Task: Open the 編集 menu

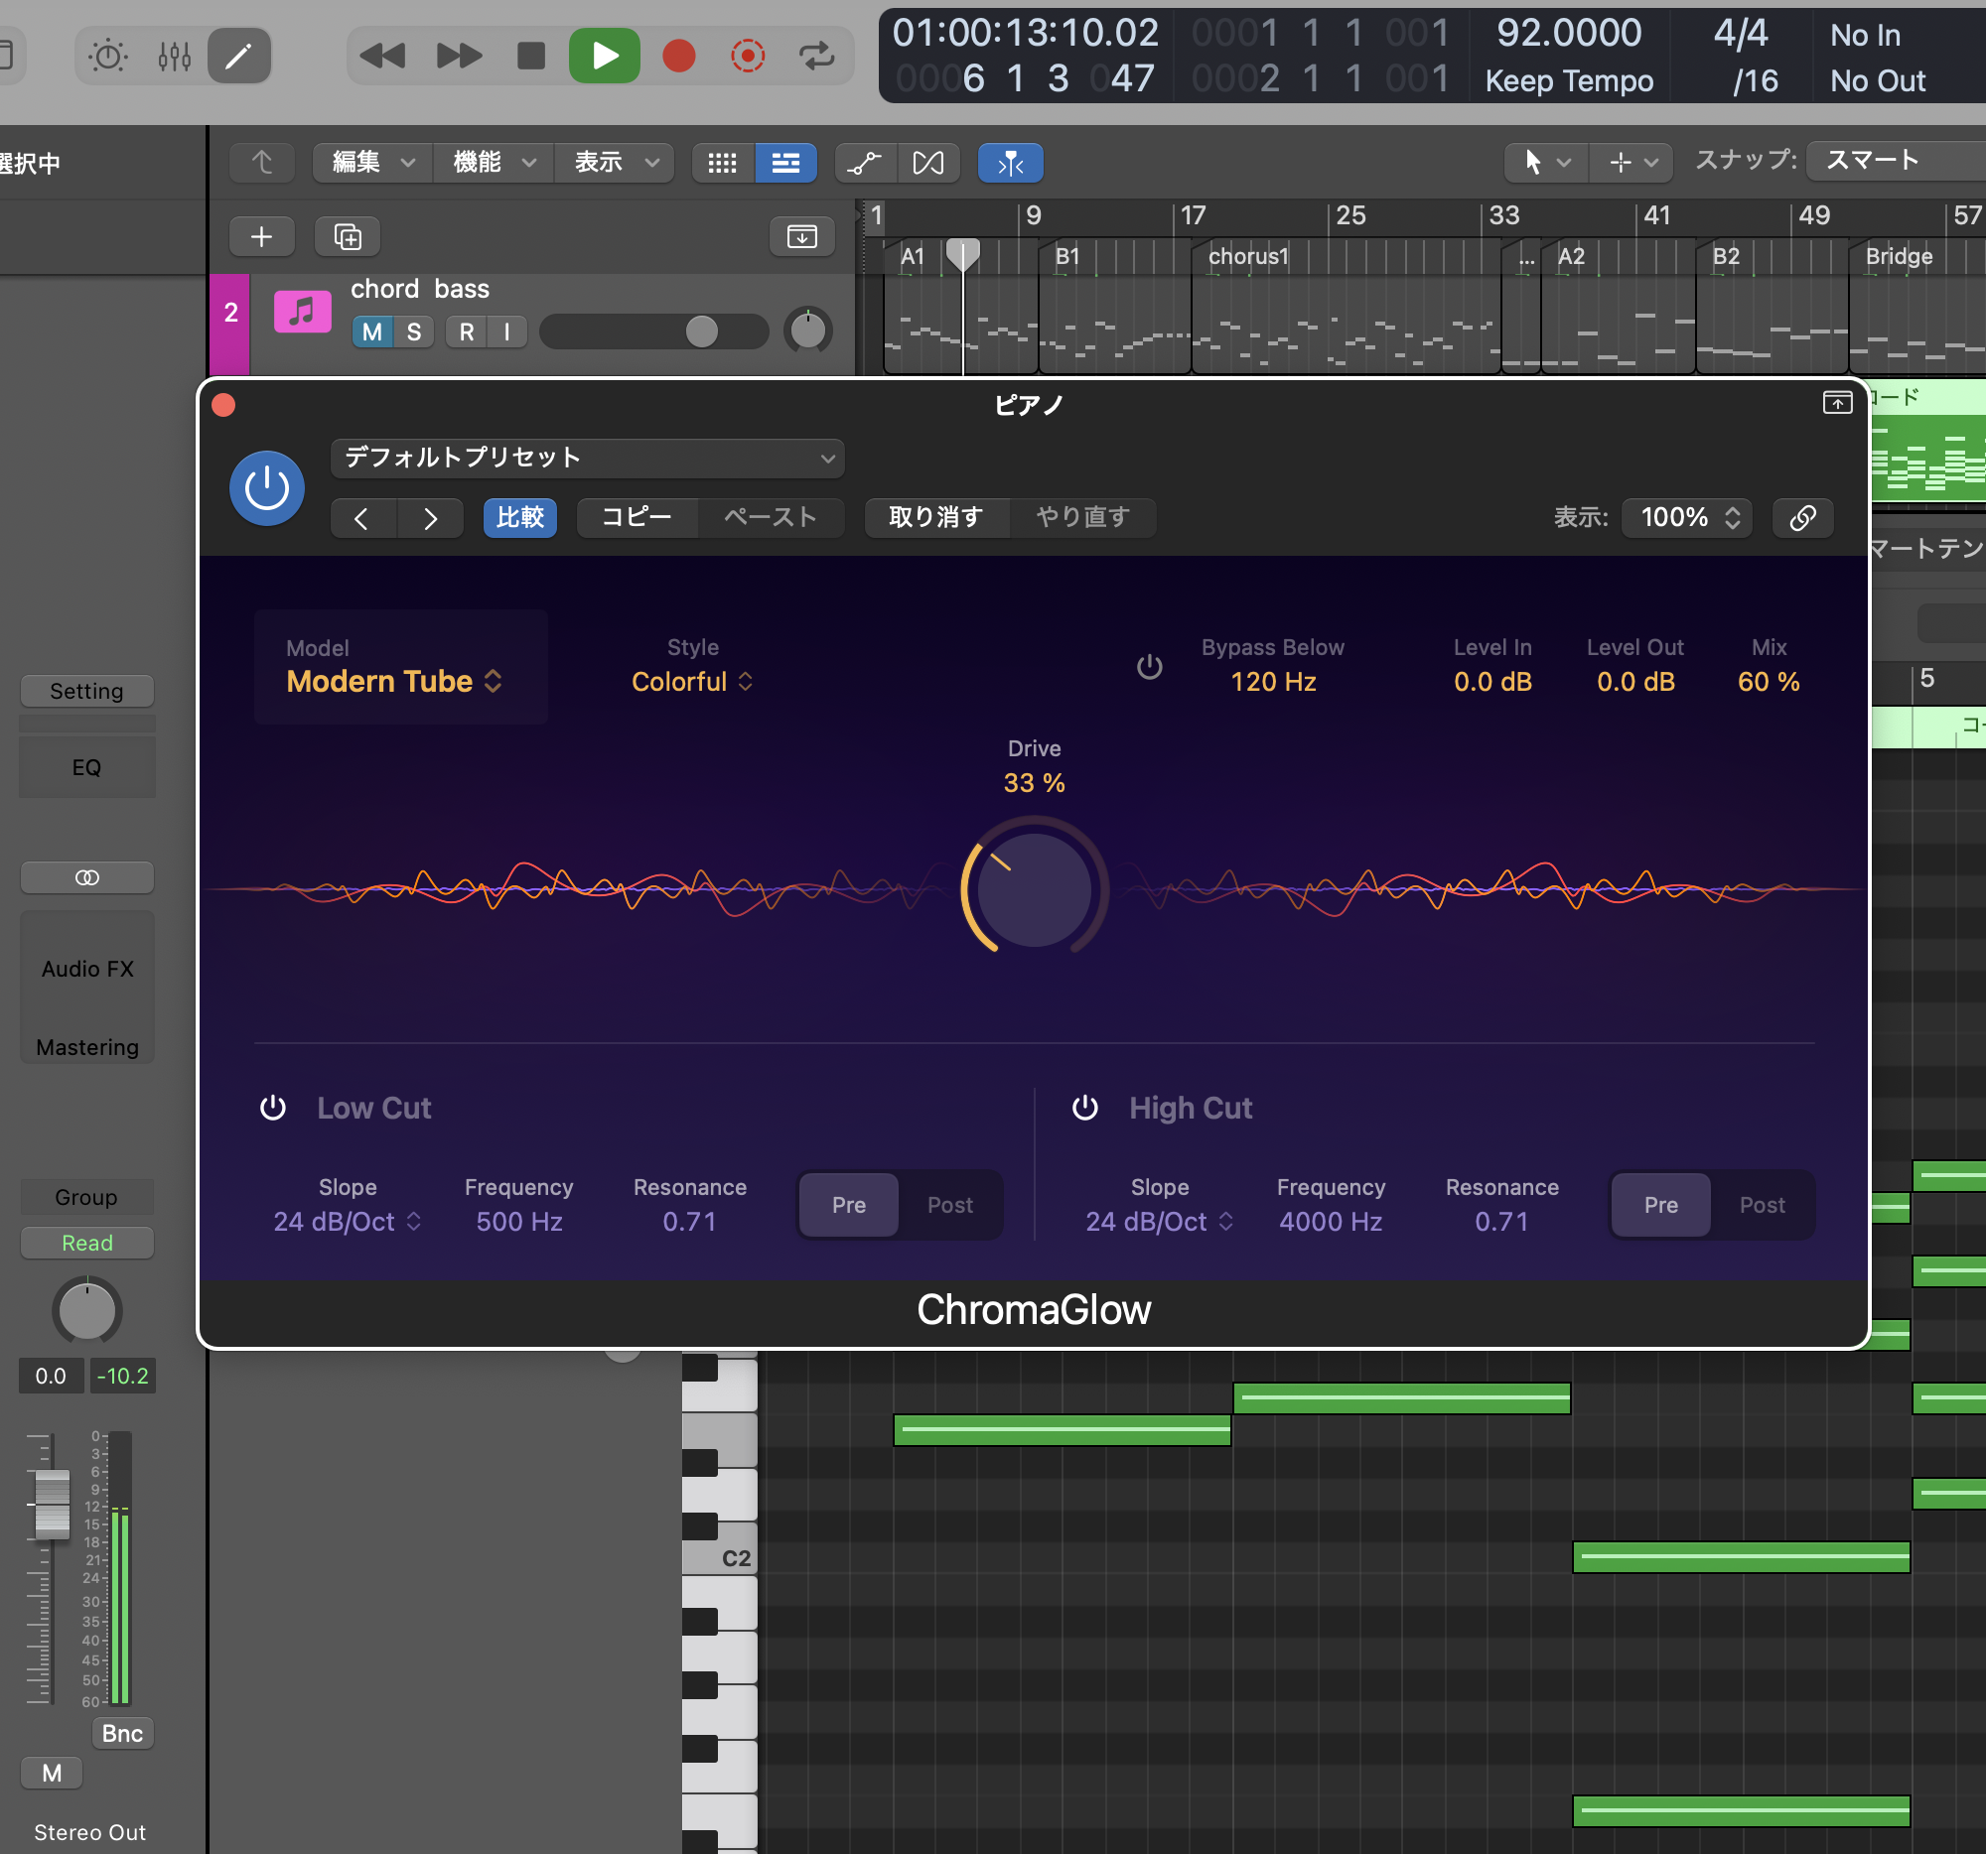Action: (x=372, y=163)
